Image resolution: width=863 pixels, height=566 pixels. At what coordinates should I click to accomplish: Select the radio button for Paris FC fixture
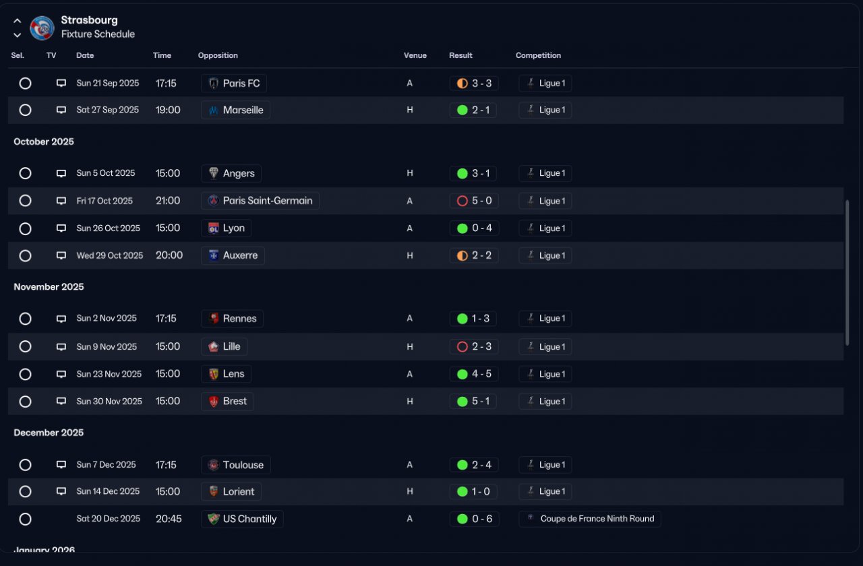click(25, 84)
